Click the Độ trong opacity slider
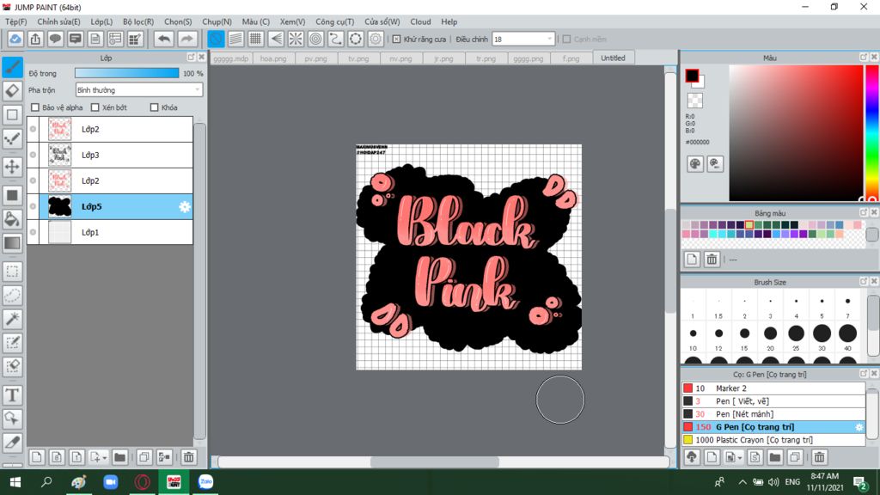Viewport: 880px width, 495px height. click(127, 73)
